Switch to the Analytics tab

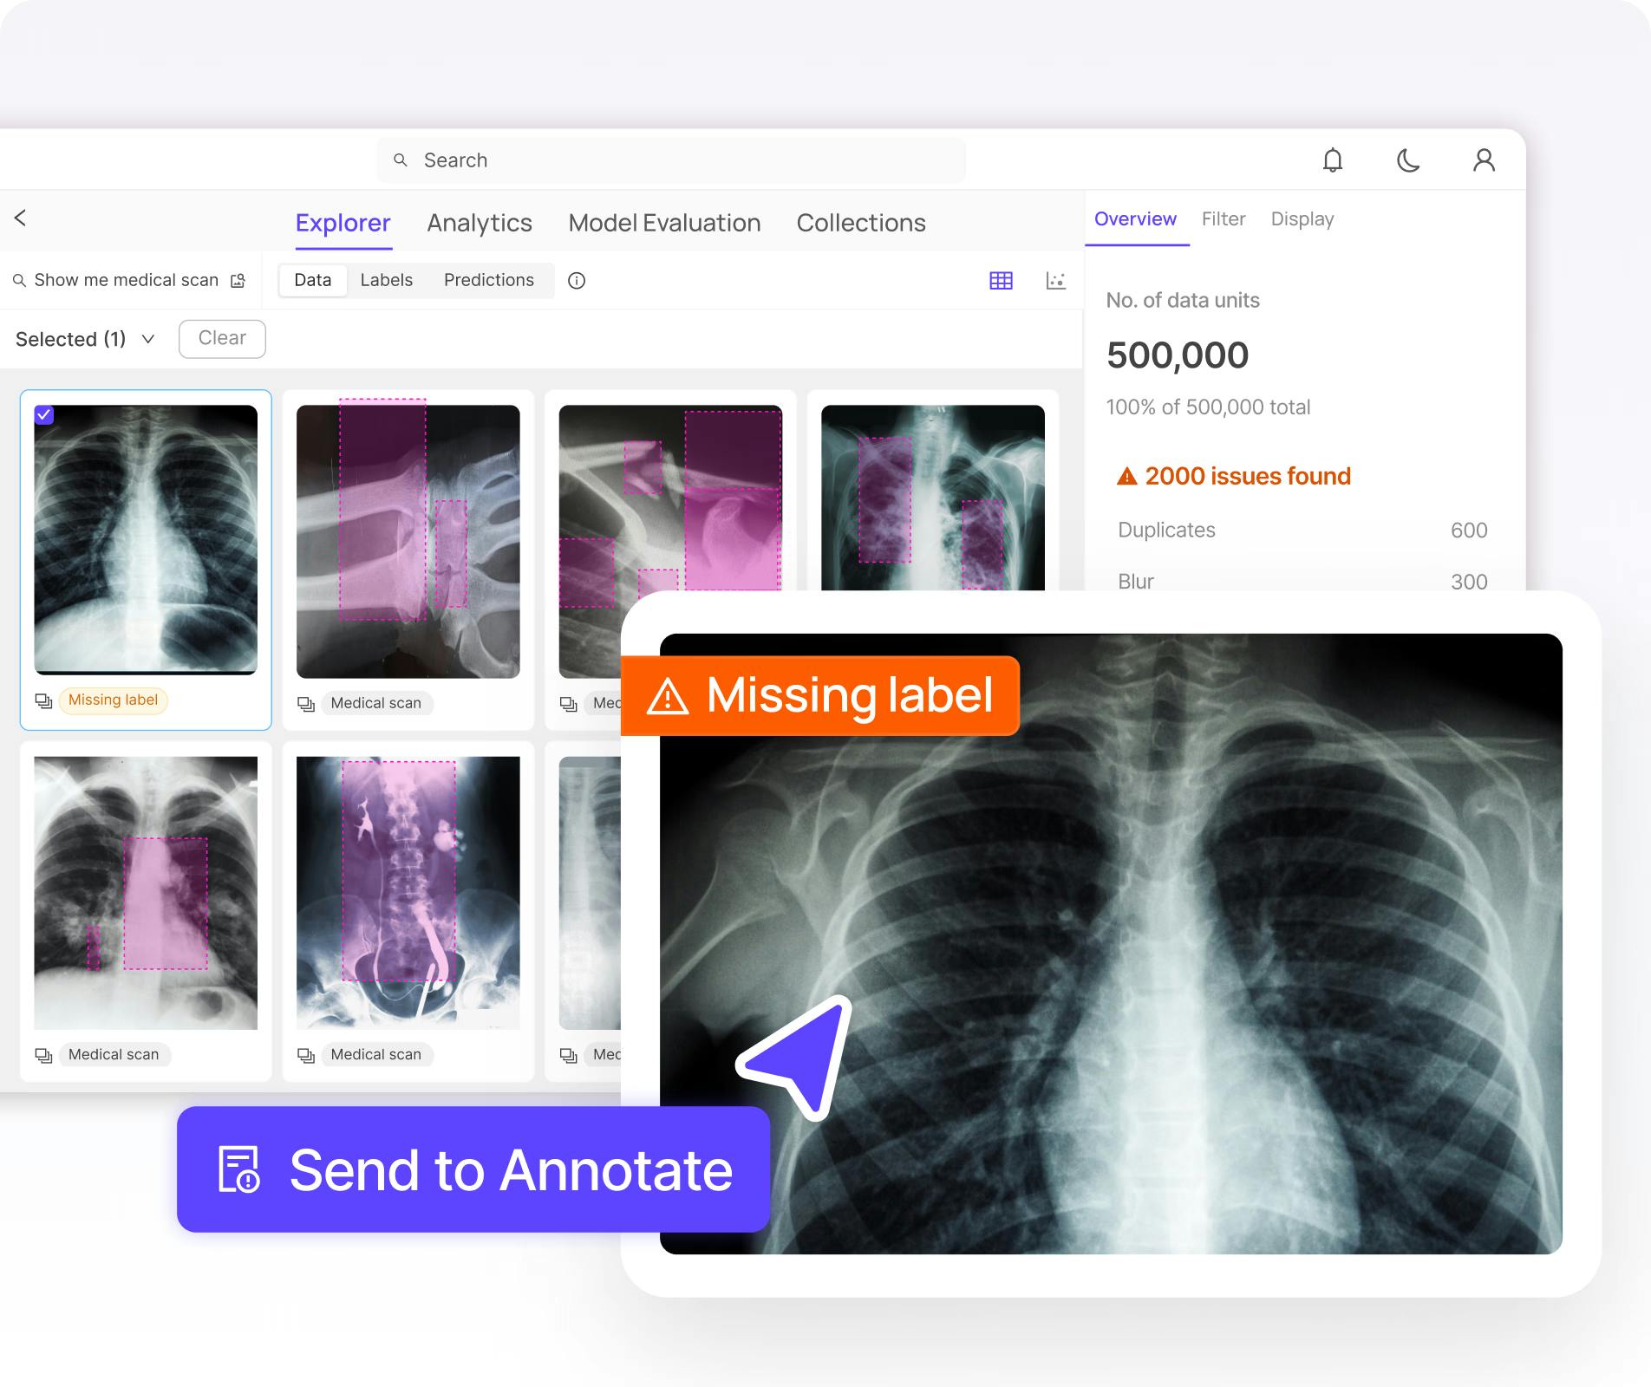(x=480, y=223)
